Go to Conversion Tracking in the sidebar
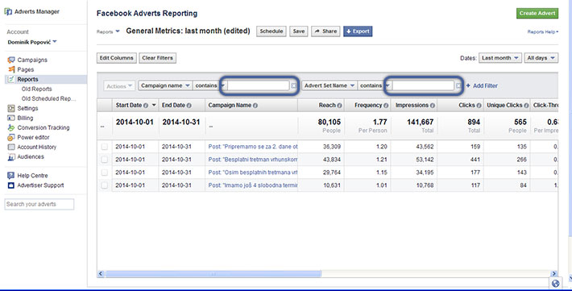572x291 pixels. click(44, 128)
